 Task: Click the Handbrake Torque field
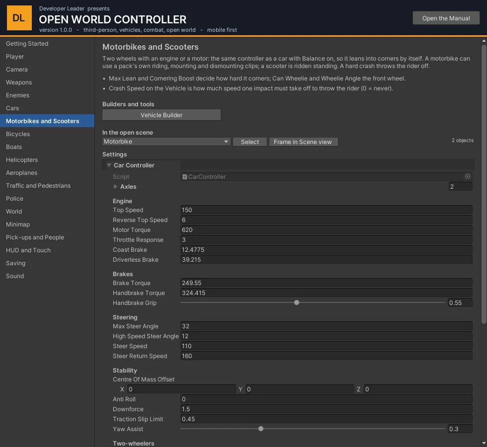(326, 293)
